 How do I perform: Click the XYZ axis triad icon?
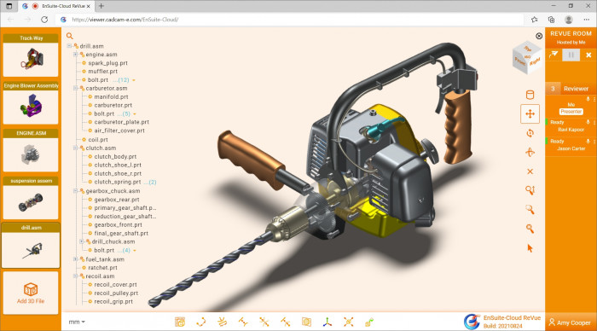[x=327, y=322]
